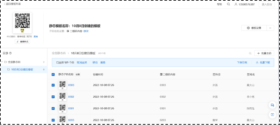Open the 0302 code name link

click(x=71, y=97)
